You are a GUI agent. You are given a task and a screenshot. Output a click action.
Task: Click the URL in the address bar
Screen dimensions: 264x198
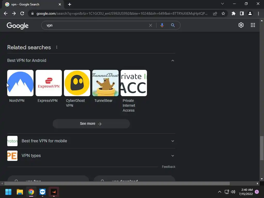pos(122,13)
